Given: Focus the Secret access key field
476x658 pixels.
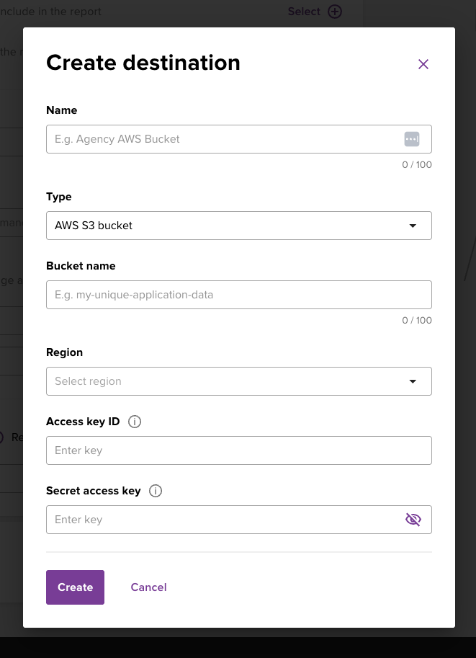Looking at the screenshot, I should 223,520.
